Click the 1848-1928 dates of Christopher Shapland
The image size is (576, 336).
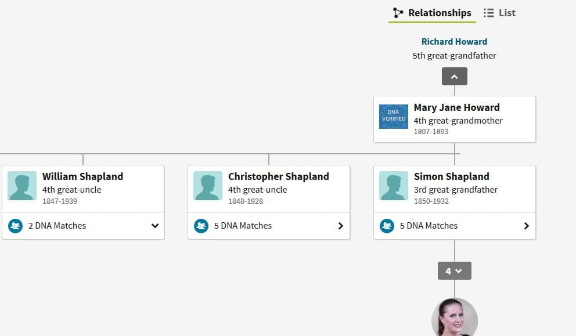tap(246, 201)
